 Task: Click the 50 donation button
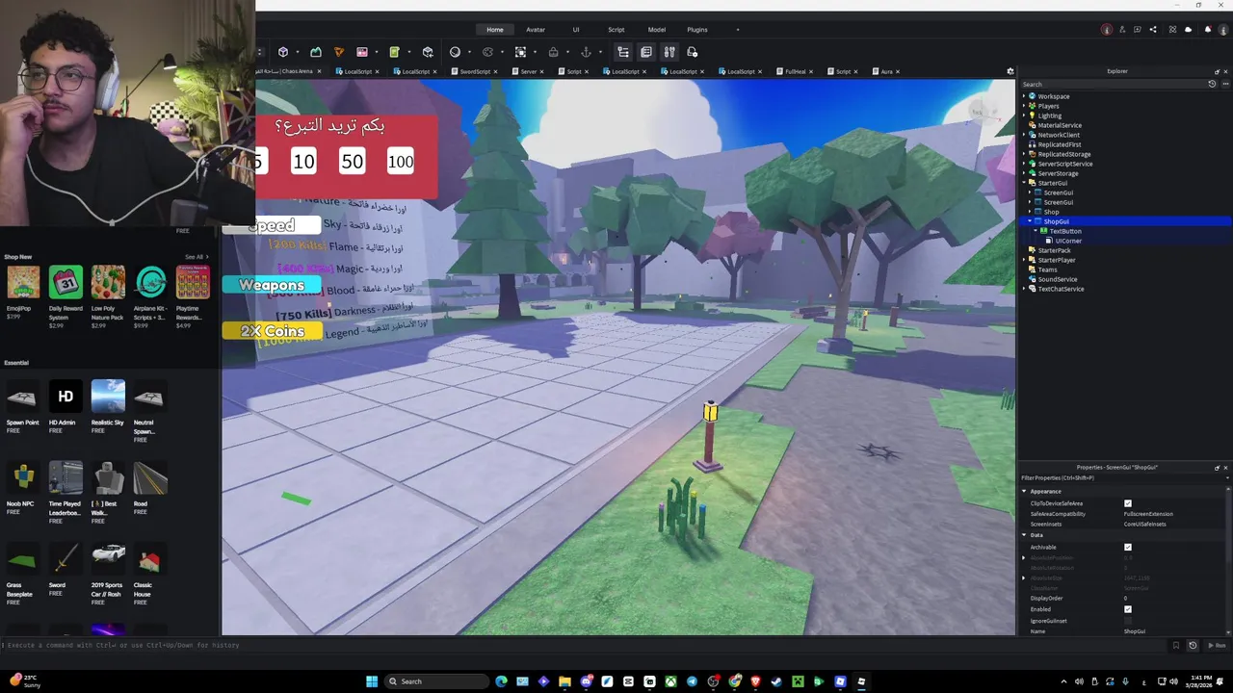click(353, 162)
